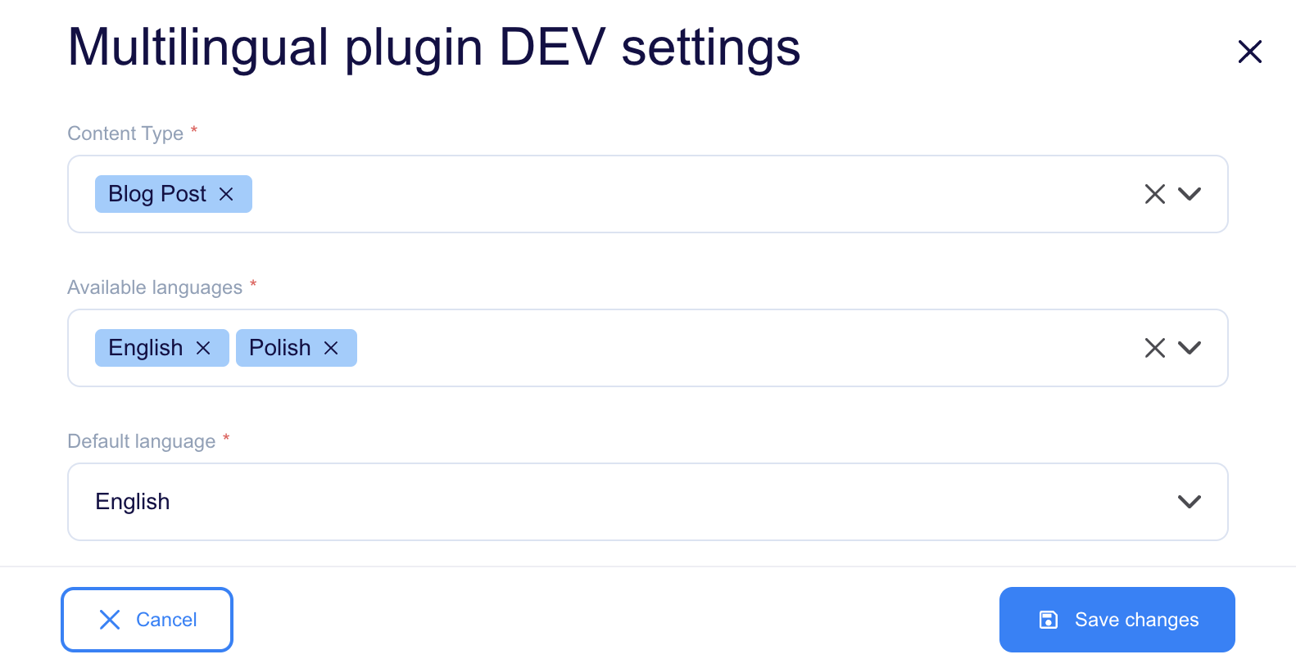Remove the Polish language tag
Image resolution: width=1296 pixels, height=668 pixels.
tap(331, 348)
